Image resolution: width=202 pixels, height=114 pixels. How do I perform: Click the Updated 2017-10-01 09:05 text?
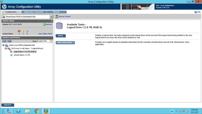point(12,24)
